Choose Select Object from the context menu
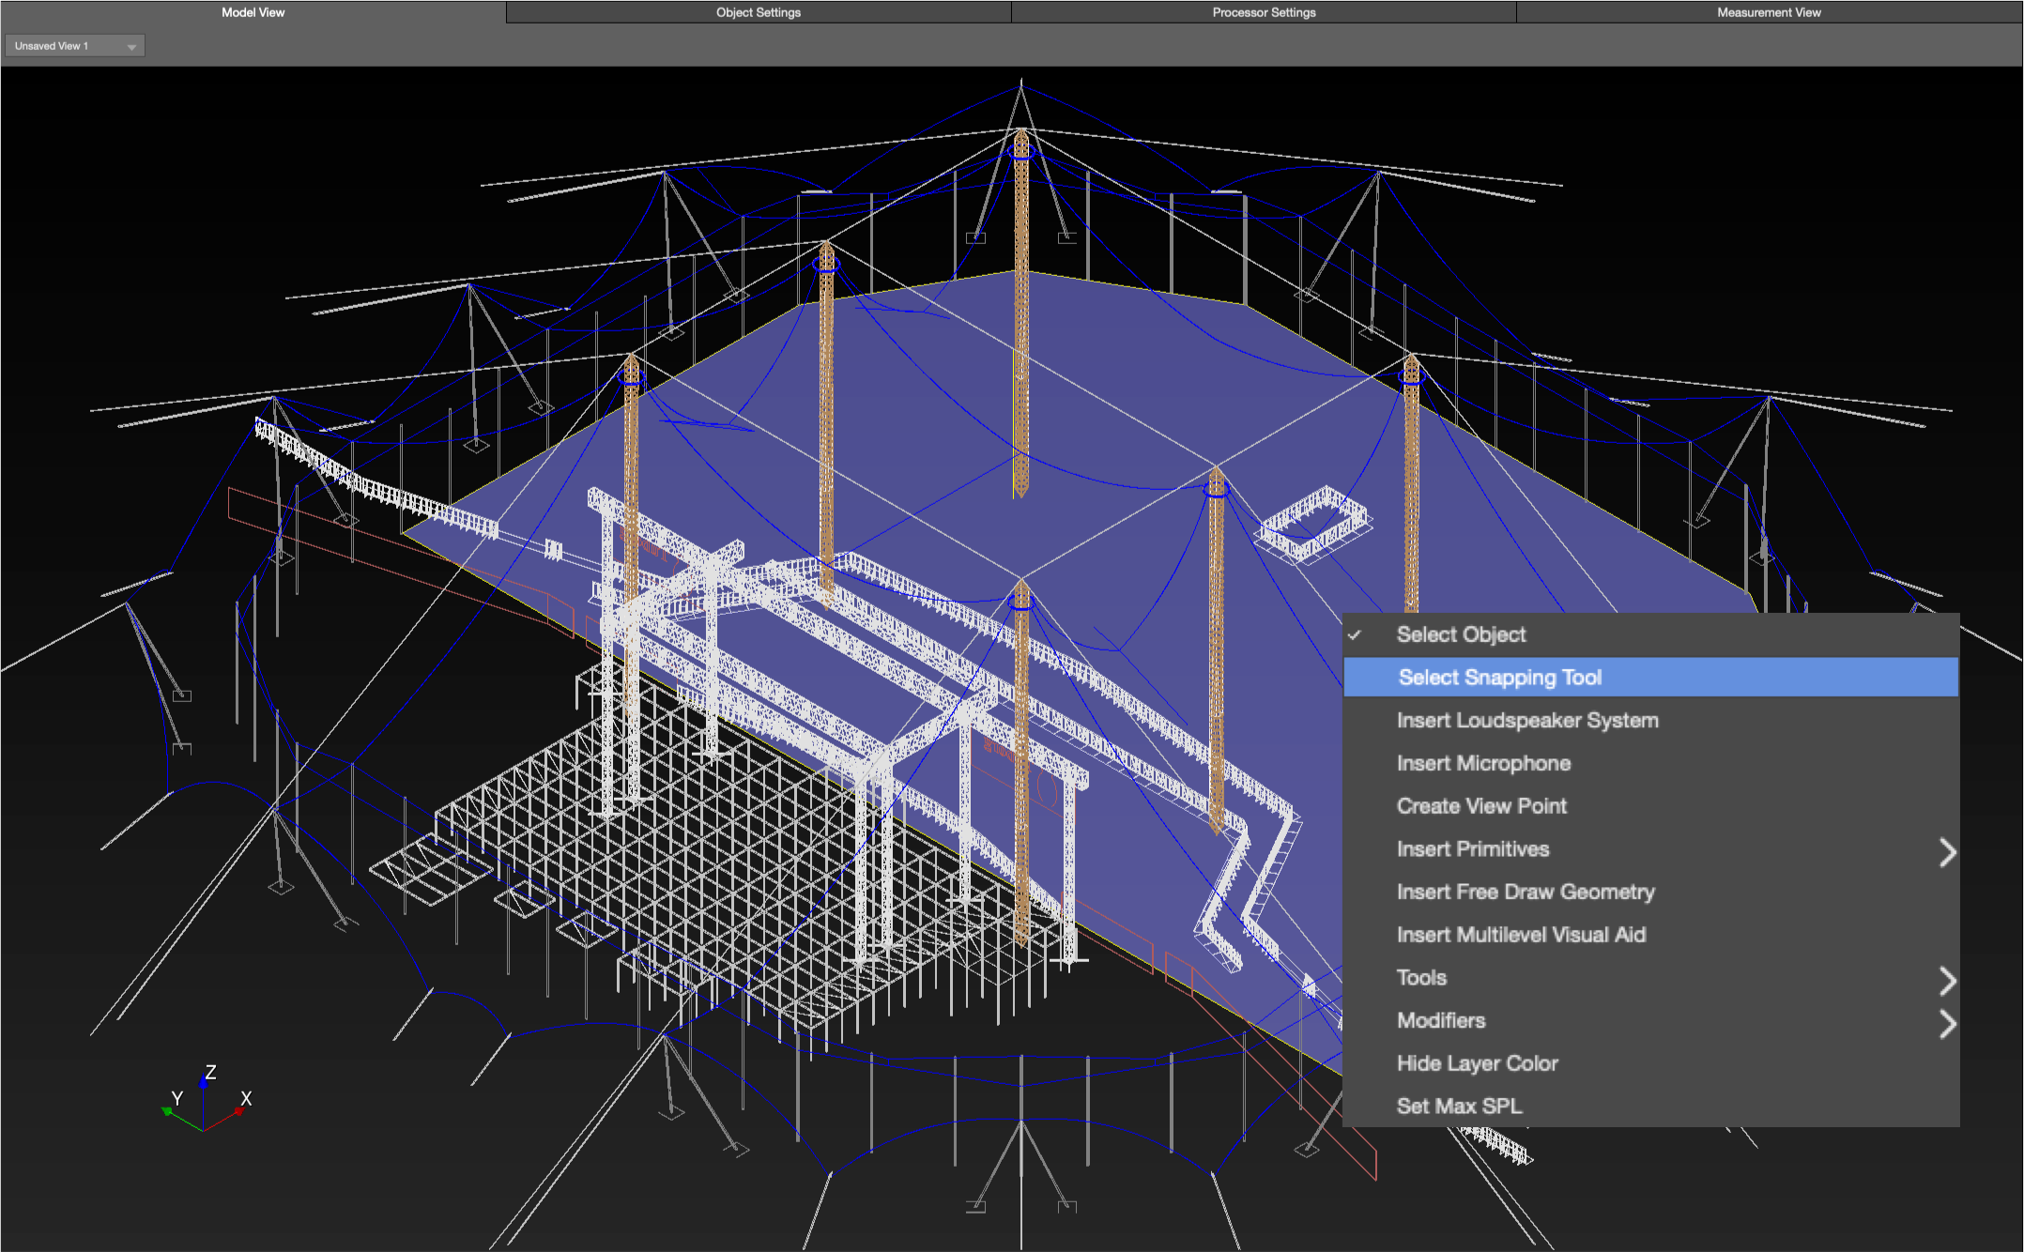 pos(1651,634)
